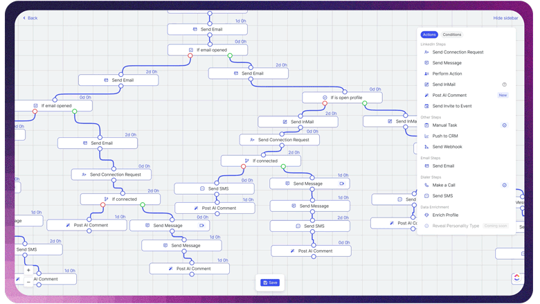Add Enrich Profile data enrichment step

[441, 215]
